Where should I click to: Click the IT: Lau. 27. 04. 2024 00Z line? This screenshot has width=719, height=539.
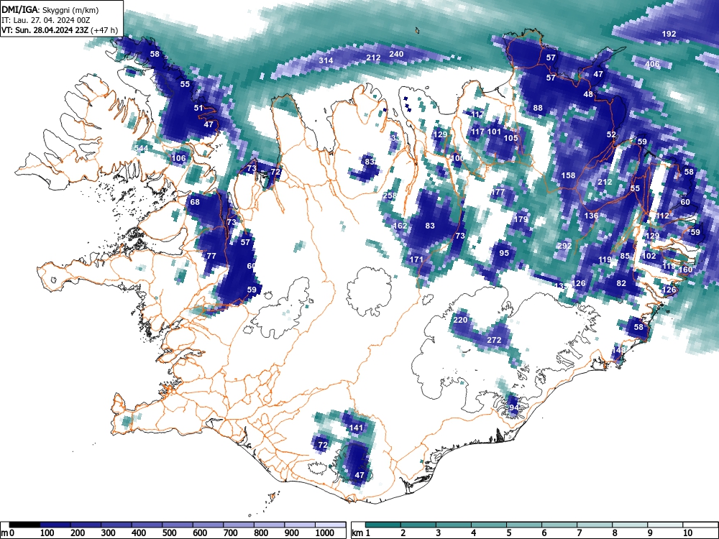pos(46,20)
